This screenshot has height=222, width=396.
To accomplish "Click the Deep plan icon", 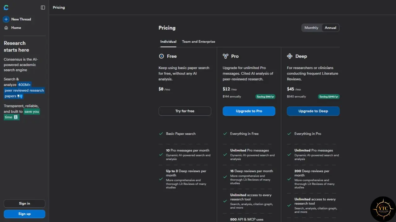I will (x=290, y=56).
